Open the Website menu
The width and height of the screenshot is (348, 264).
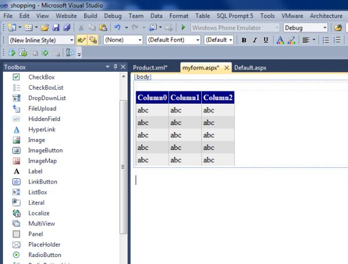pos(66,16)
